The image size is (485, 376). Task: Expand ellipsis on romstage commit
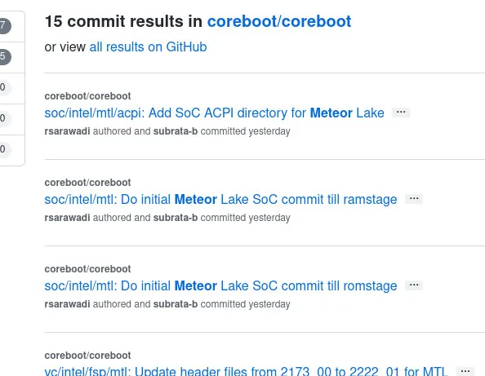pyautogui.click(x=413, y=285)
